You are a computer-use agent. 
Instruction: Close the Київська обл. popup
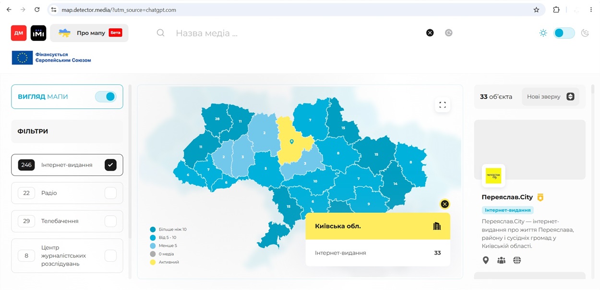click(x=445, y=204)
